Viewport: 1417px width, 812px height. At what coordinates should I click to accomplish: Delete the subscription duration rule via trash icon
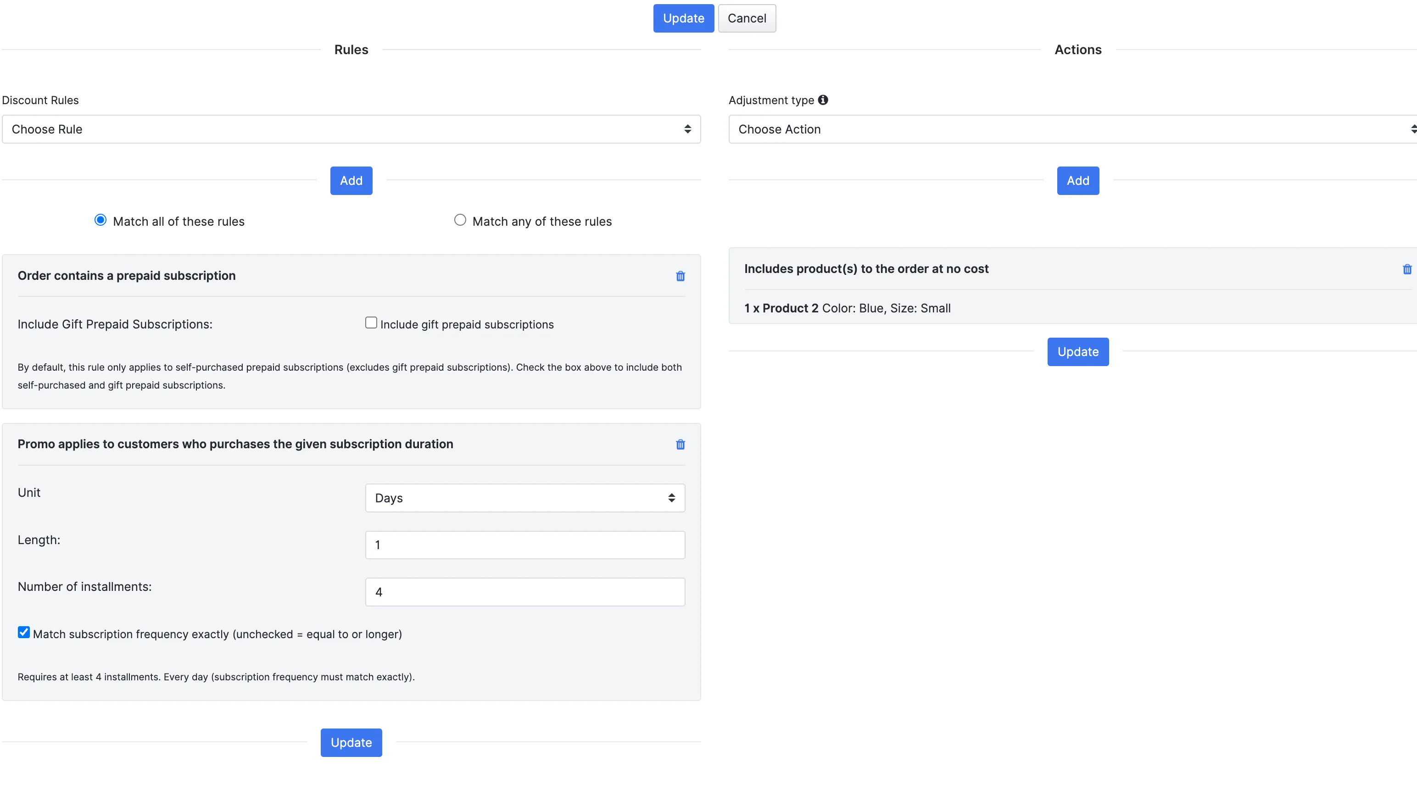point(680,445)
